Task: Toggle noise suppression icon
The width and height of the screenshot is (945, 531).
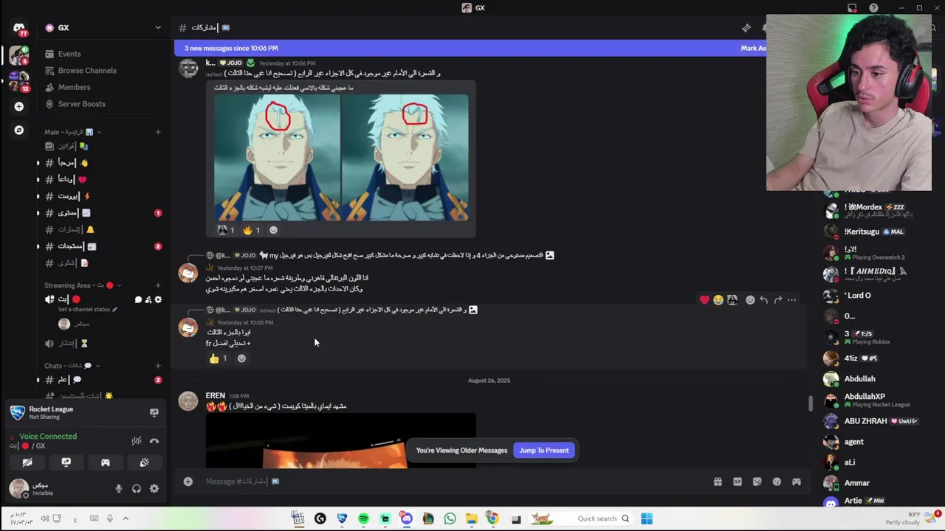Action: tap(137, 441)
